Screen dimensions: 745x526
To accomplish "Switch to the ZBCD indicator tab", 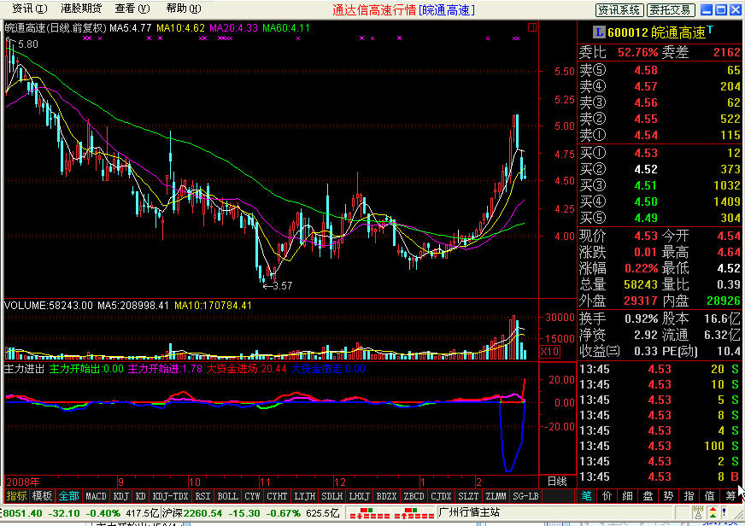I will [x=414, y=496].
